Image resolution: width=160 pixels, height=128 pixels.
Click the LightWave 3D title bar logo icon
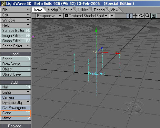click(x=3, y=4)
